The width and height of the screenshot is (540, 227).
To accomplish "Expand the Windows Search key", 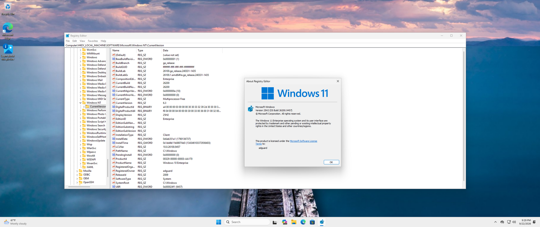I will coord(80,126).
